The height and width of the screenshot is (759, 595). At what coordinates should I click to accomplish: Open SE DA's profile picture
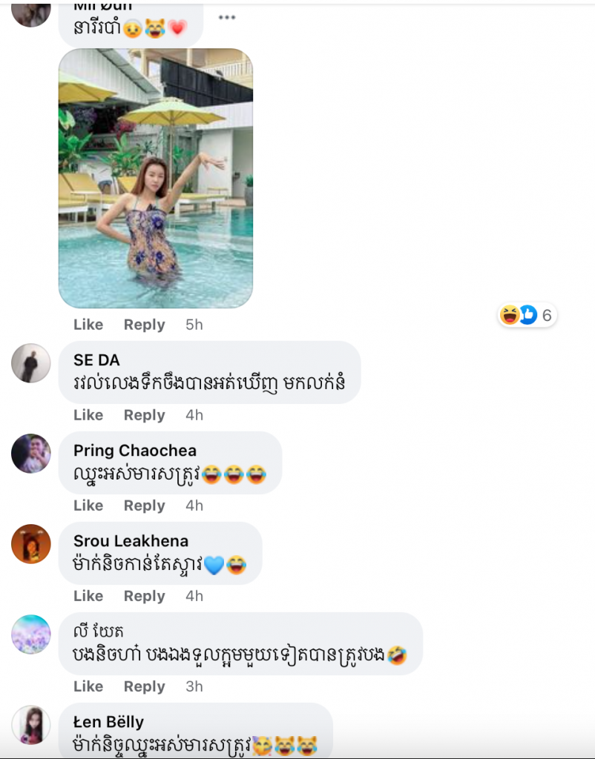[x=31, y=363]
